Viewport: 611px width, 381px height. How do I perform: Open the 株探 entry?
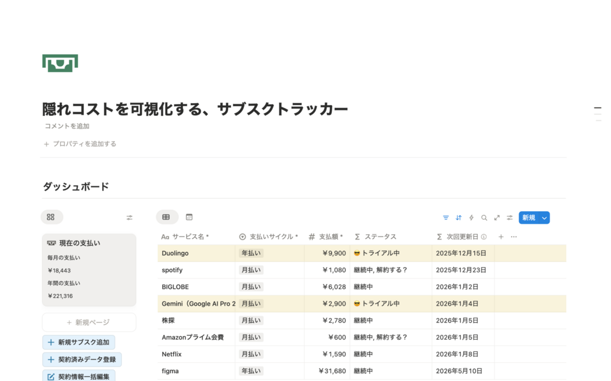(x=168, y=320)
